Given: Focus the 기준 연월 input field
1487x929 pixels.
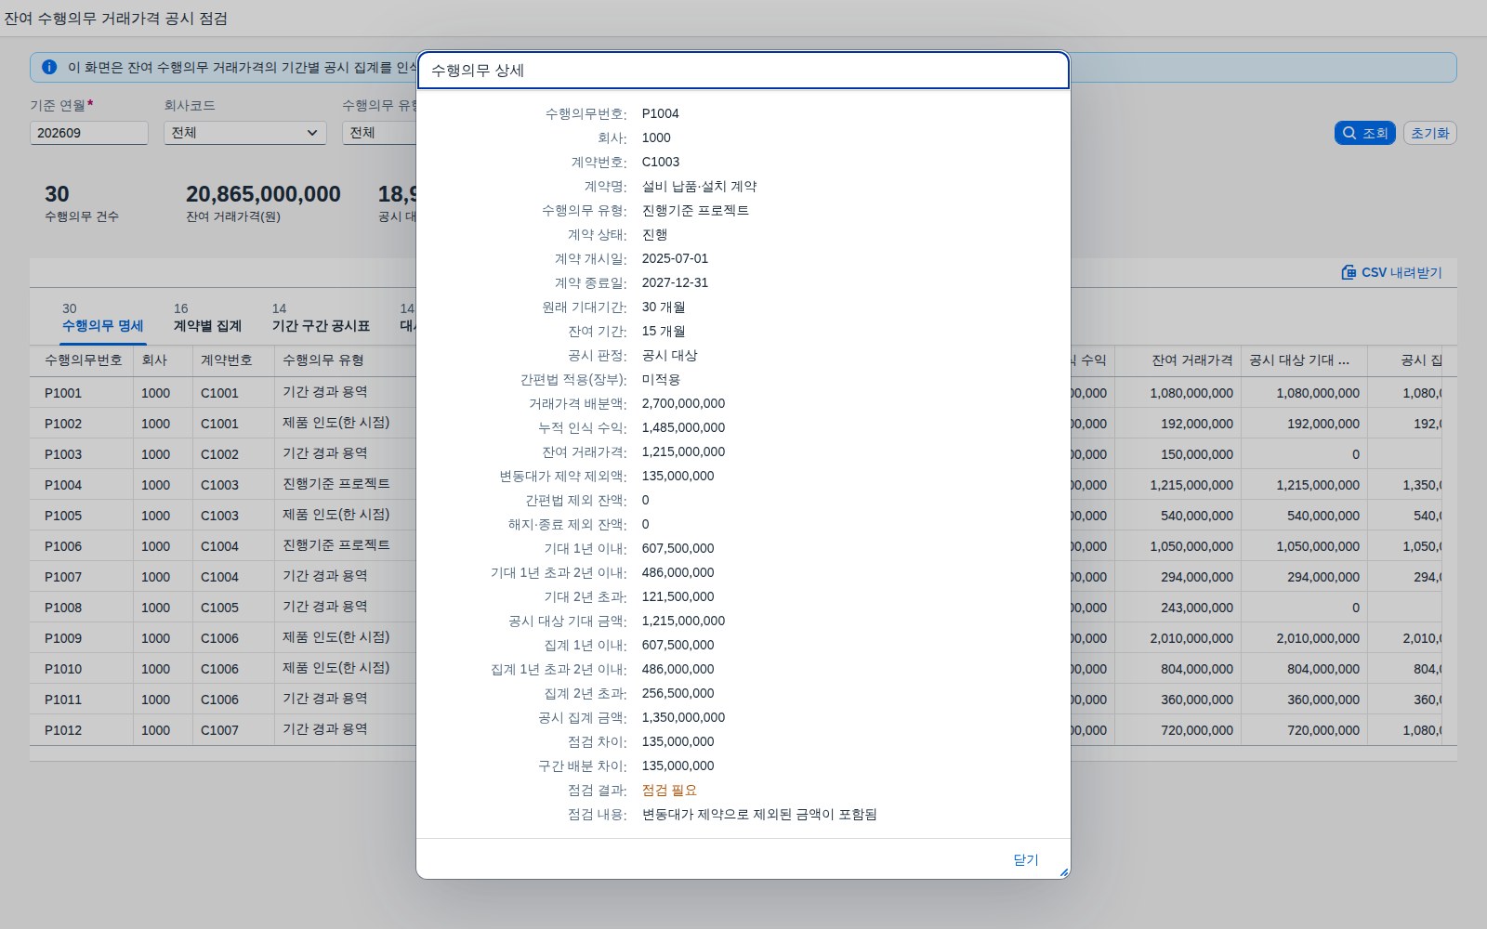Looking at the screenshot, I should click(x=89, y=133).
